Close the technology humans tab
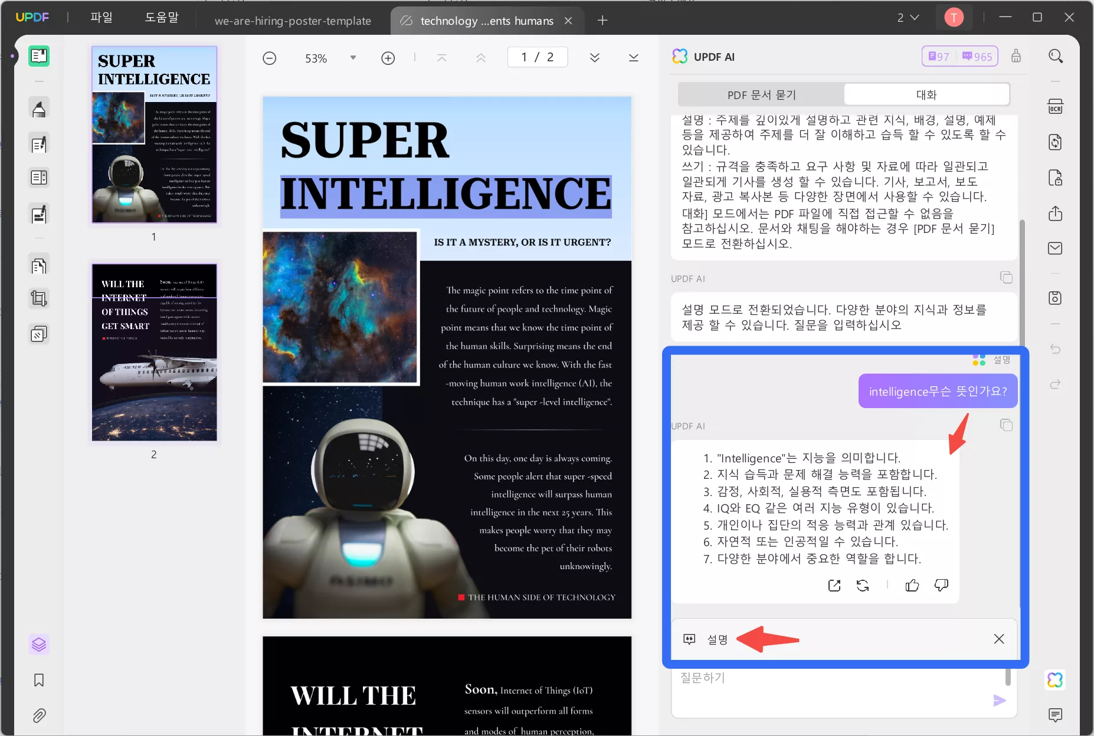Image resolution: width=1094 pixels, height=736 pixels. click(x=568, y=21)
